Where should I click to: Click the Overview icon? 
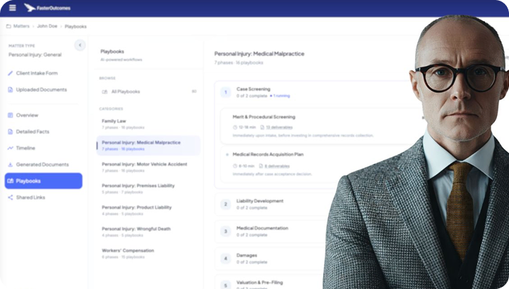click(x=11, y=115)
